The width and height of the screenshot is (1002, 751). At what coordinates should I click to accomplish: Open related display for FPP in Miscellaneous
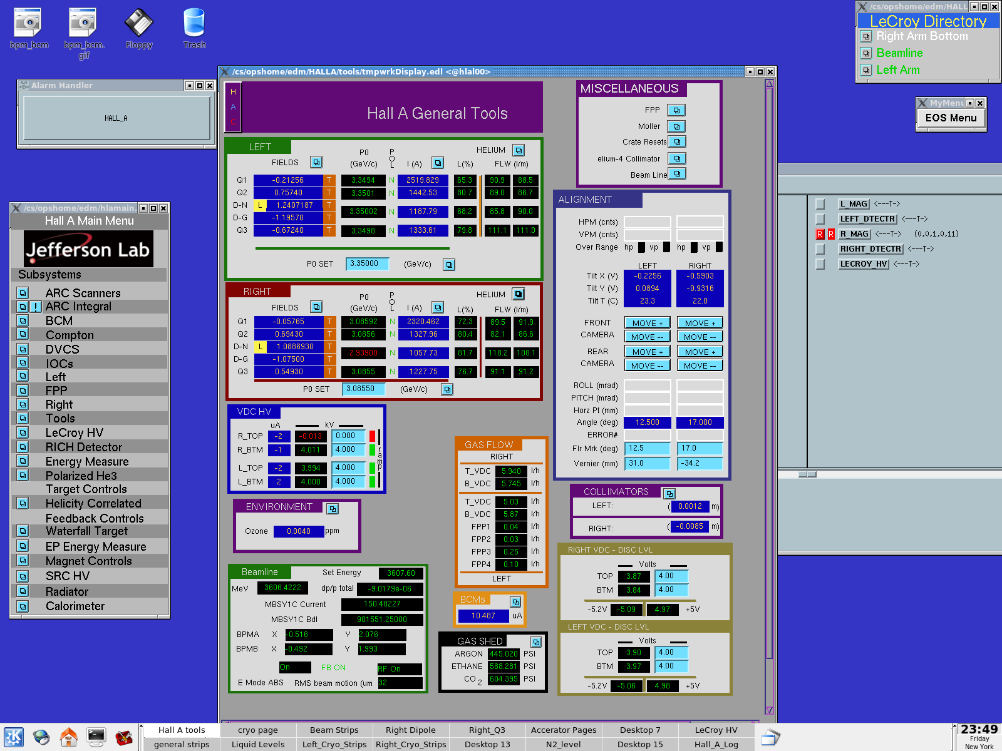point(676,110)
